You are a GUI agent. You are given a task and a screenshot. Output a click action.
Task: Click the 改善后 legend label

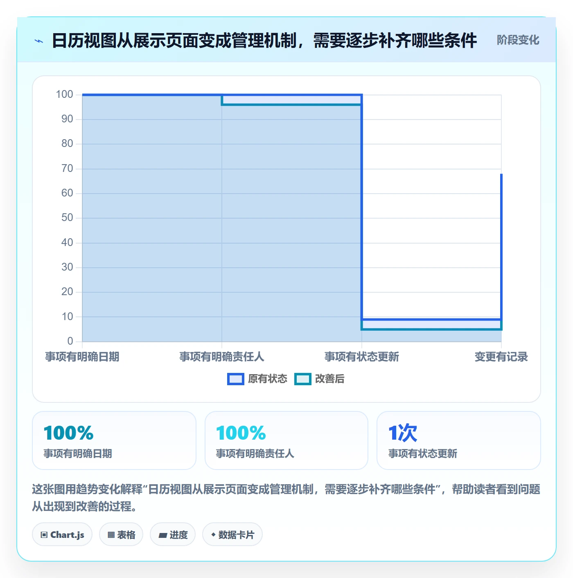point(330,379)
